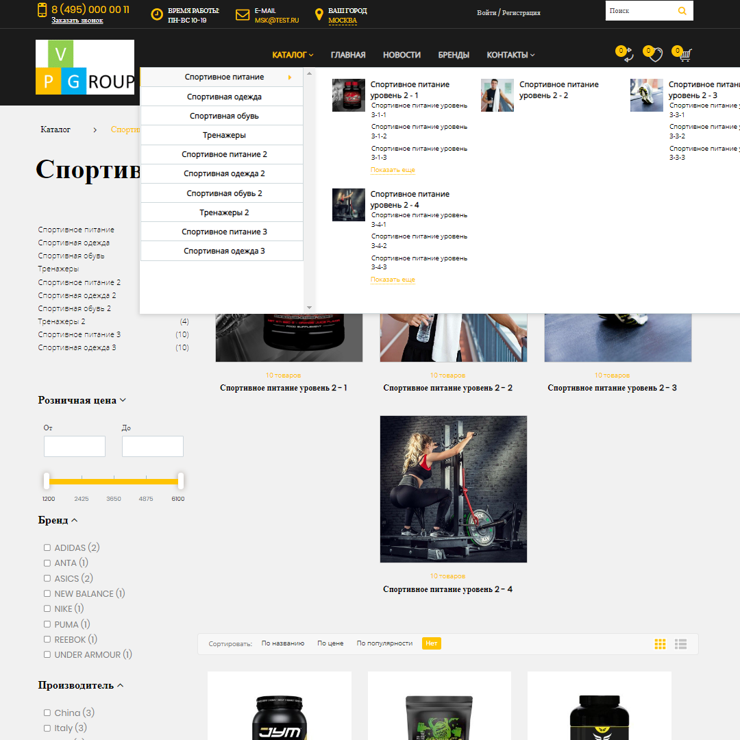Enable the NIKE brand checkbox
Screen dimensions: 740x740
click(47, 608)
